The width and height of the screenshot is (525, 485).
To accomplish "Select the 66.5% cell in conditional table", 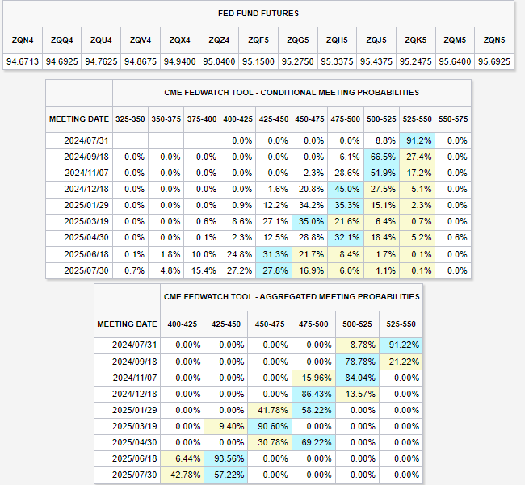I will click(380, 157).
